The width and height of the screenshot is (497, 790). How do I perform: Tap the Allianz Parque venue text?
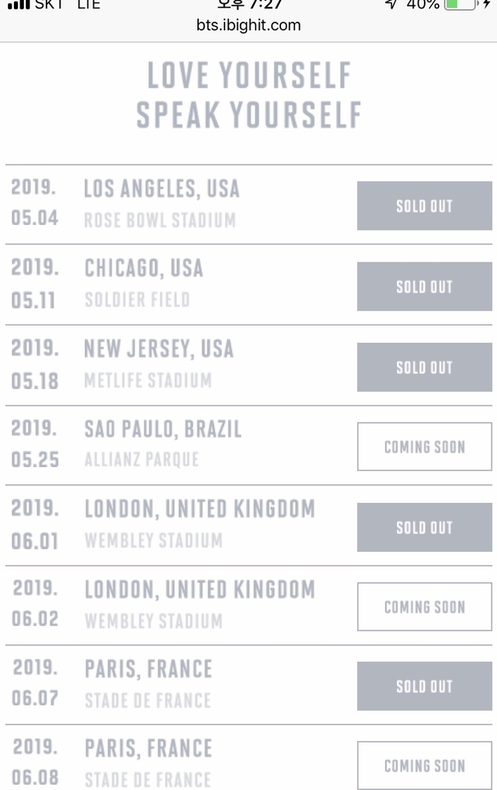tap(141, 459)
